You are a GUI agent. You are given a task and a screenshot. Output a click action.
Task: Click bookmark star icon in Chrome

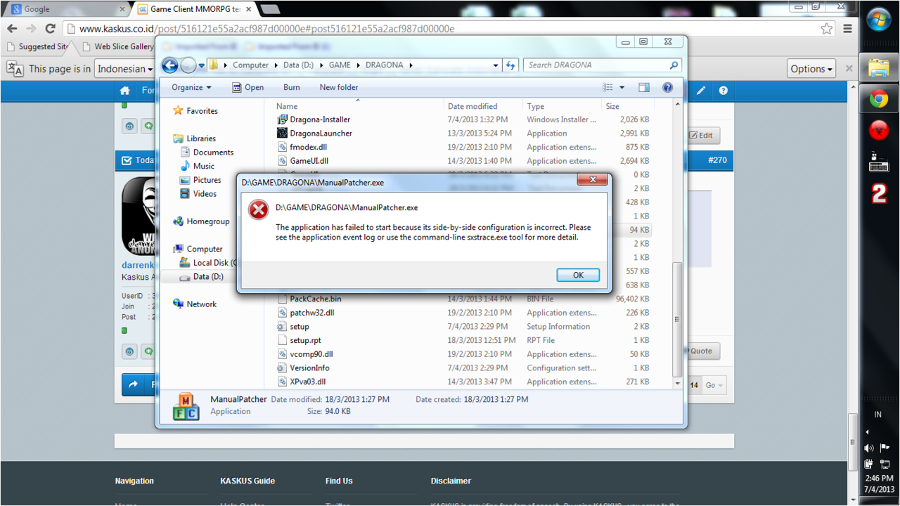827,29
